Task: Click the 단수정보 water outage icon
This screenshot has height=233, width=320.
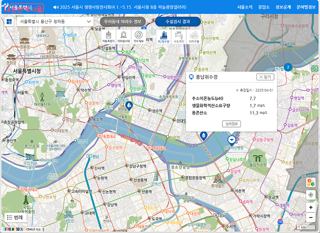Action: pos(139,37)
